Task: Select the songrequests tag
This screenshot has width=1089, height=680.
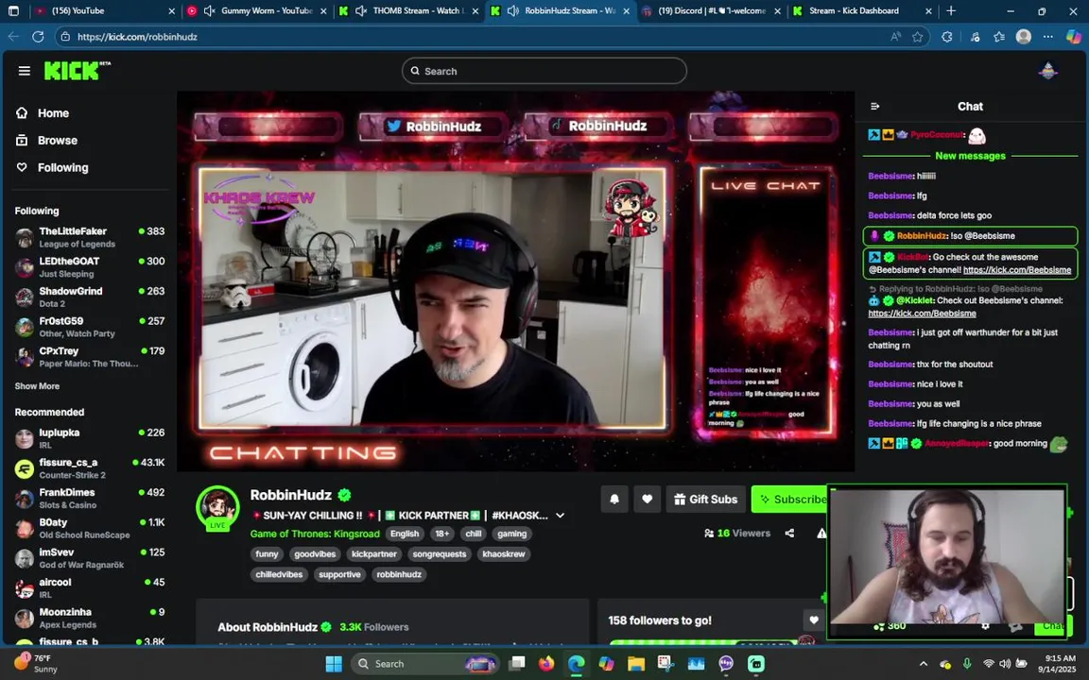Action: [x=439, y=553]
